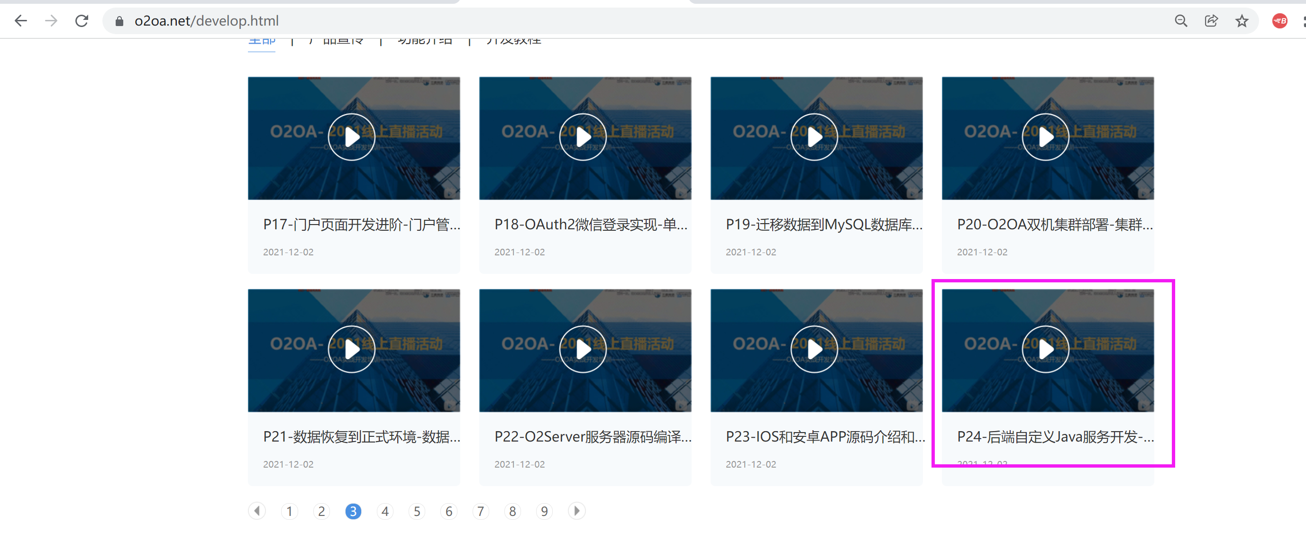Go to next pagination page arrow

(x=576, y=511)
